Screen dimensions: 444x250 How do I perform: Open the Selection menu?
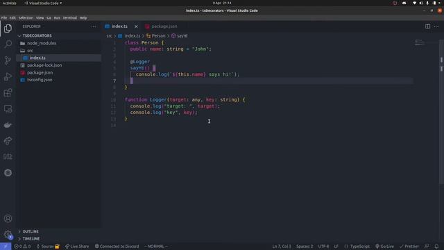[x=26, y=18]
